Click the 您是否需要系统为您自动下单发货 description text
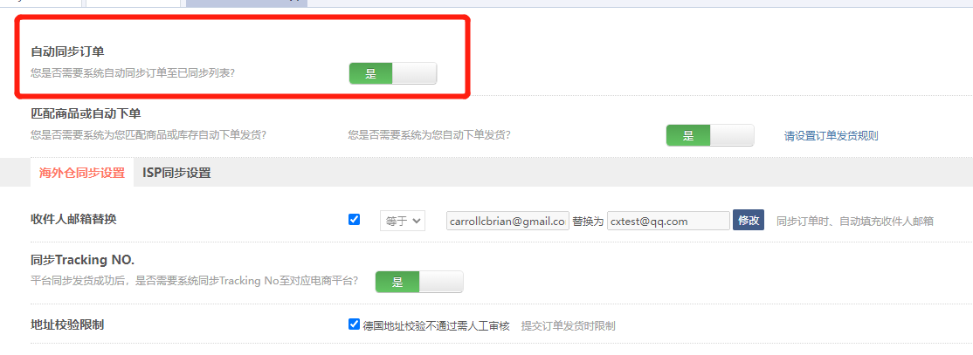 (x=430, y=134)
